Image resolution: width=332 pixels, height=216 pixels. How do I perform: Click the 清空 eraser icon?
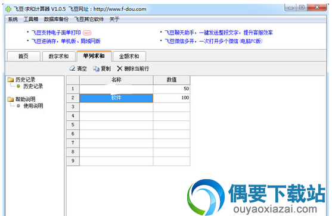pyautogui.click(x=72, y=68)
